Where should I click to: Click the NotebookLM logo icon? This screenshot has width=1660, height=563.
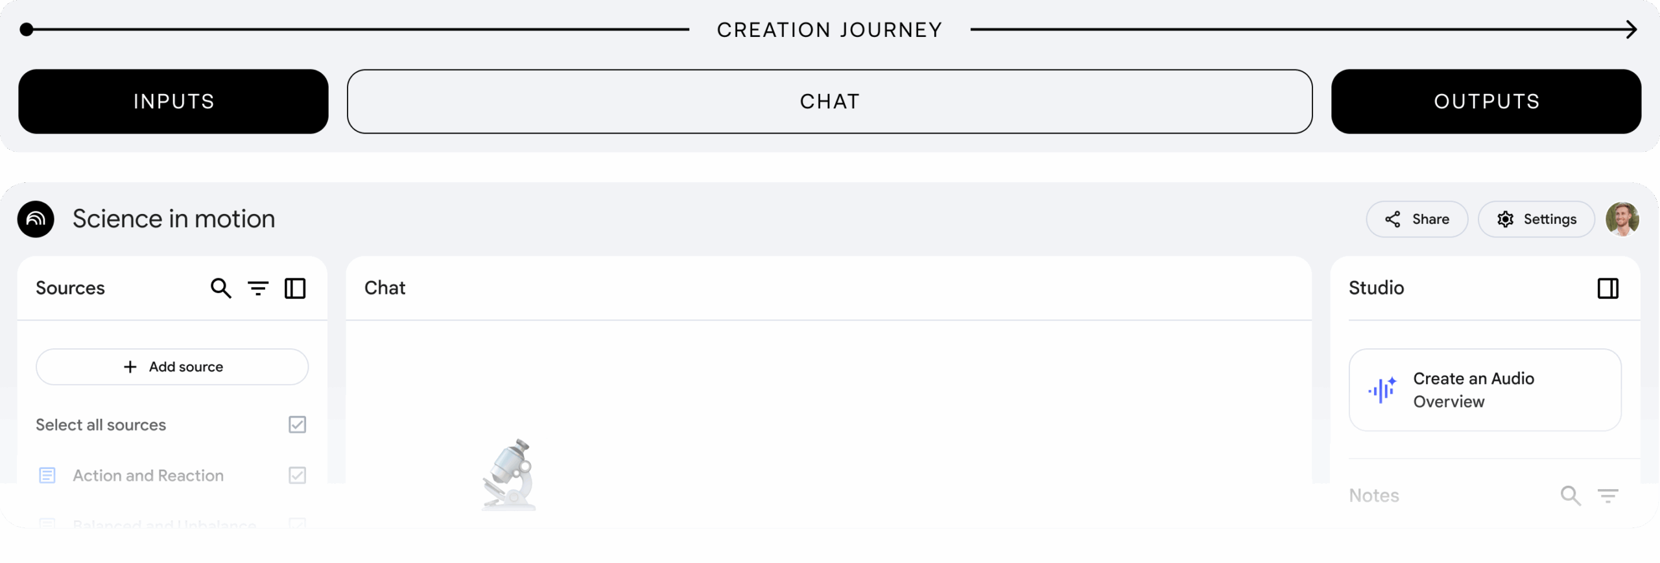[x=36, y=219]
